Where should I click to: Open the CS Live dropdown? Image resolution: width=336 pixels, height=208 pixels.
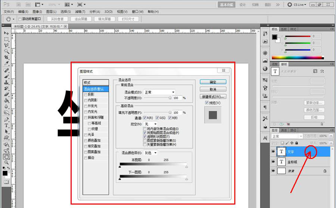pos(297,4)
